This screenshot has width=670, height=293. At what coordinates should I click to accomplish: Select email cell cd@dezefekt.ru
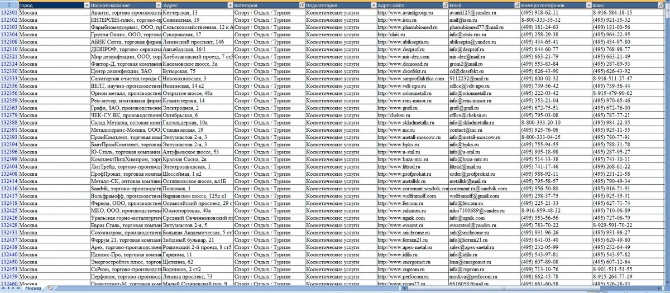coord(484,71)
